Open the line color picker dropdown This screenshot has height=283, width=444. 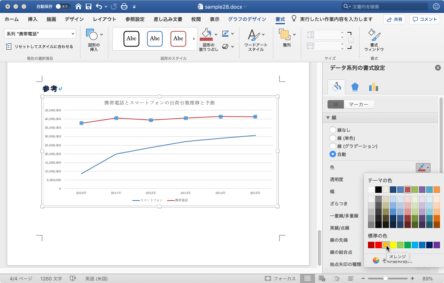click(423, 167)
